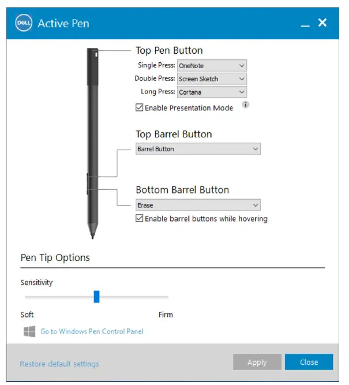This screenshot has width=349, height=385.
Task: Click Restore default settings link
Action: click(x=59, y=364)
